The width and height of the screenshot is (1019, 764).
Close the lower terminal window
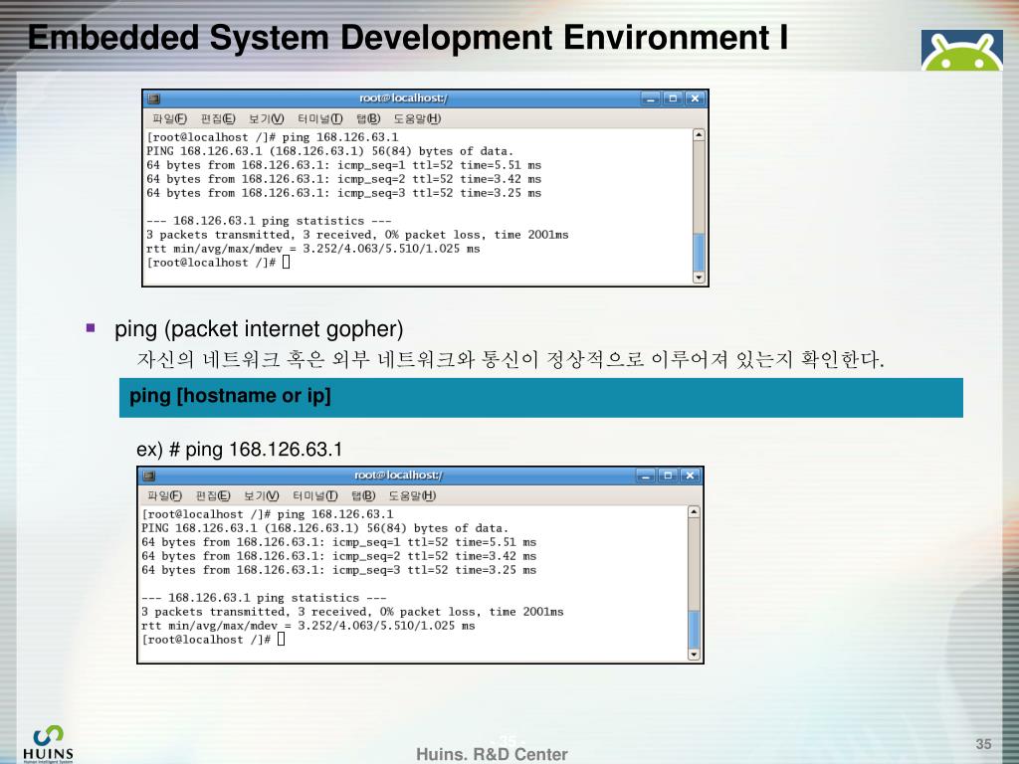[x=690, y=476]
